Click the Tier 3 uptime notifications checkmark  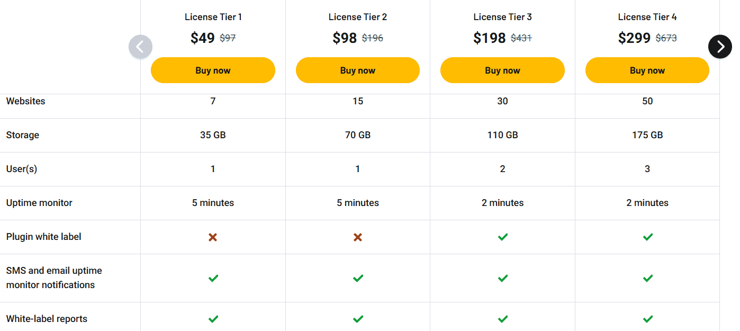(x=502, y=278)
